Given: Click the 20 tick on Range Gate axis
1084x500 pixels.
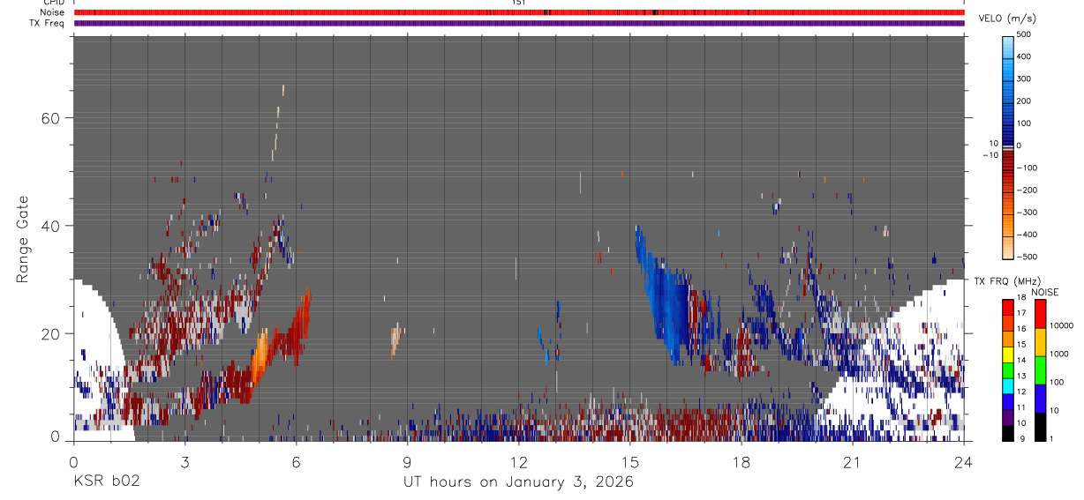Looking at the screenshot, I should pyautogui.click(x=51, y=333).
